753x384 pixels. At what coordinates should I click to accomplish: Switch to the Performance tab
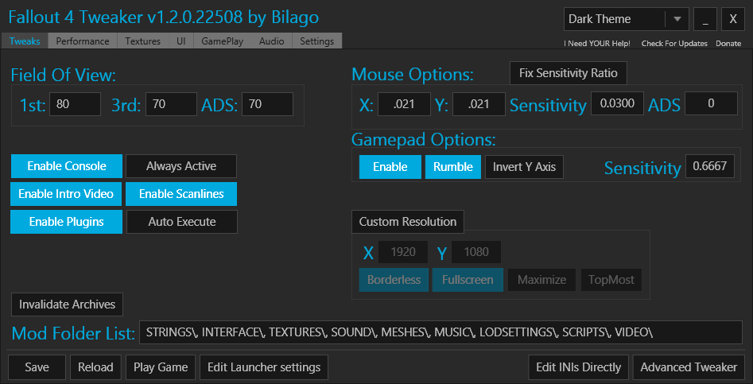(x=83, y=41)
